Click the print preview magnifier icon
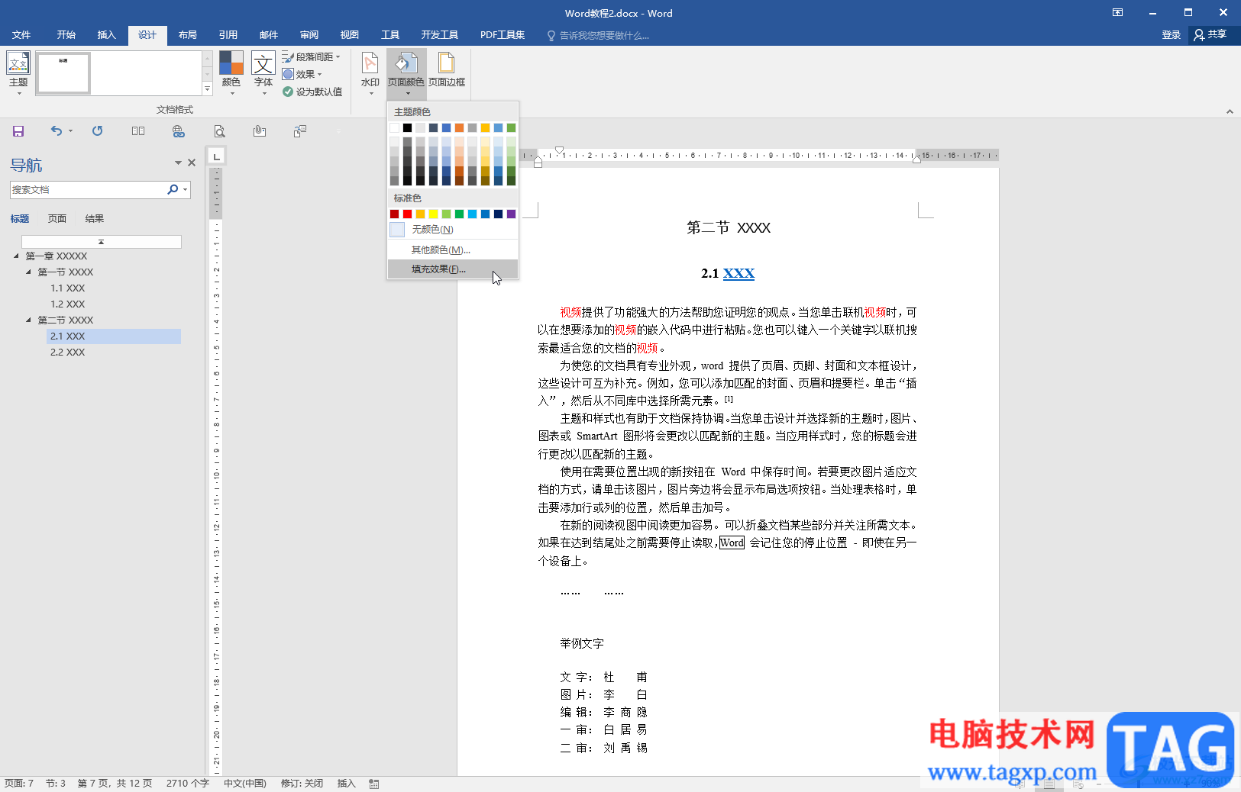Viewport: 1241px width, 792px height. pos(219,131)
